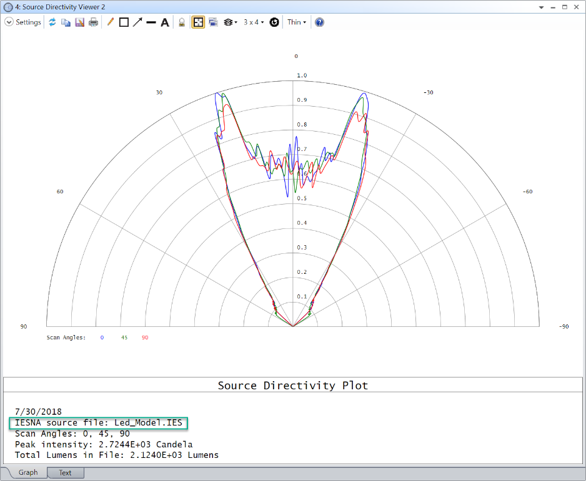
Task: Select the Rectangle annotation tool
Action: [122, 22]
